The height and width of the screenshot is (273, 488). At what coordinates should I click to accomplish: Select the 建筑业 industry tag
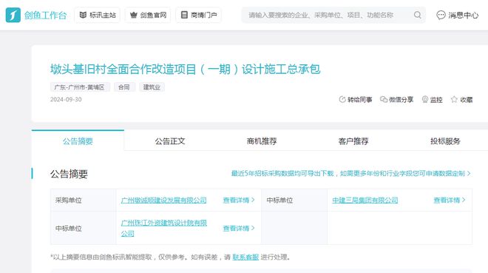coord(152,87)
